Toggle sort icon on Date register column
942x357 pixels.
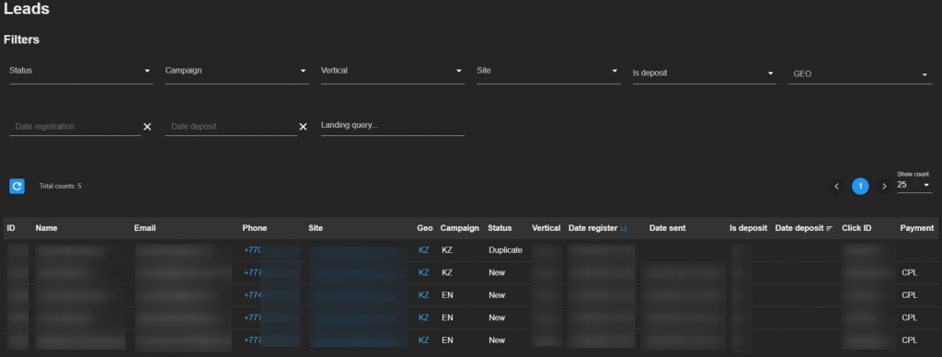tap(624, 228)
